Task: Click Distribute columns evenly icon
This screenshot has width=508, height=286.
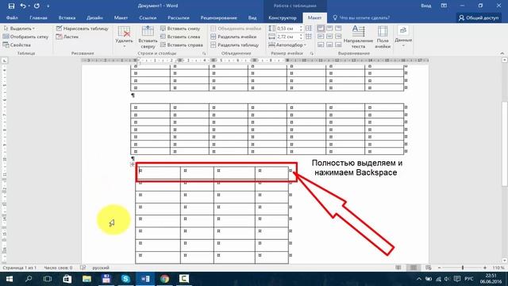Action: (309, 37)
